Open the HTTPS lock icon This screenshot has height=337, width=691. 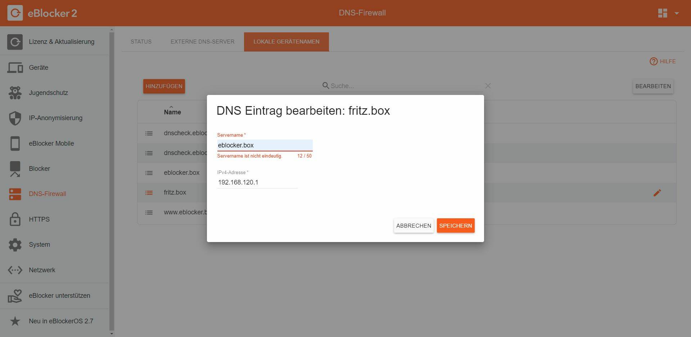click(15, 219)
